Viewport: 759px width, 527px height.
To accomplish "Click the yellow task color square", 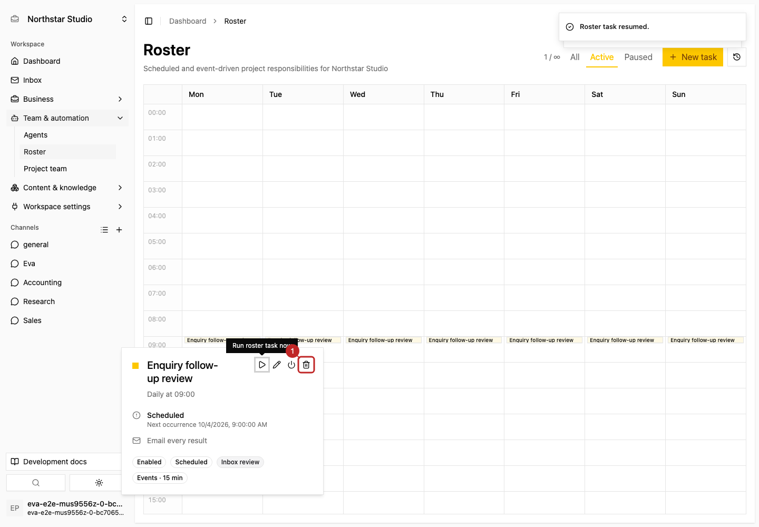I will [135, 366].
